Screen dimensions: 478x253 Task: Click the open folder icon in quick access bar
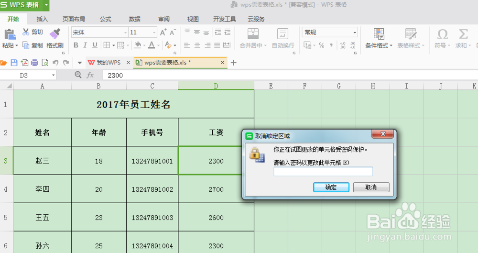3,63
